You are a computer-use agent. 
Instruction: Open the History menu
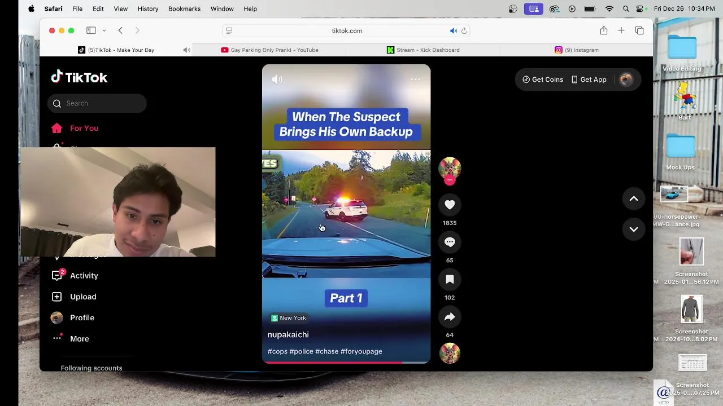click(148, 8)
